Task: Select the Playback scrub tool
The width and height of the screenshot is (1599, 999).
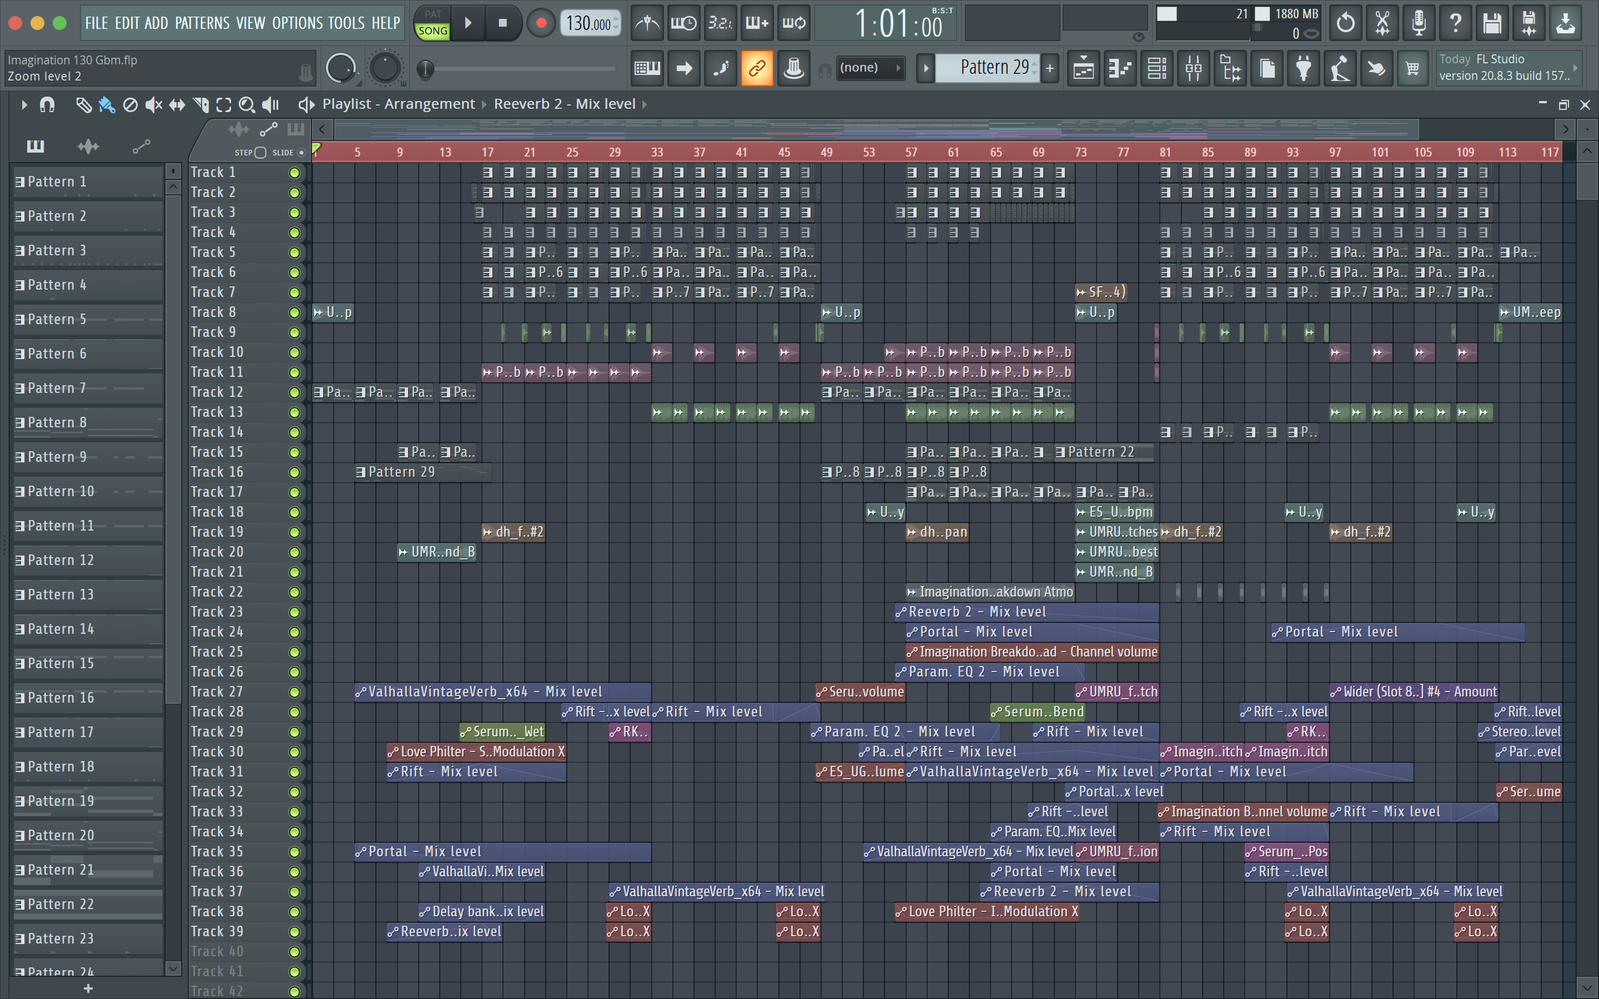Action: coord(270,104)
